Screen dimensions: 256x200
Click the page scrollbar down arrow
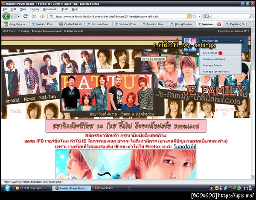click(x=253, y=177)
